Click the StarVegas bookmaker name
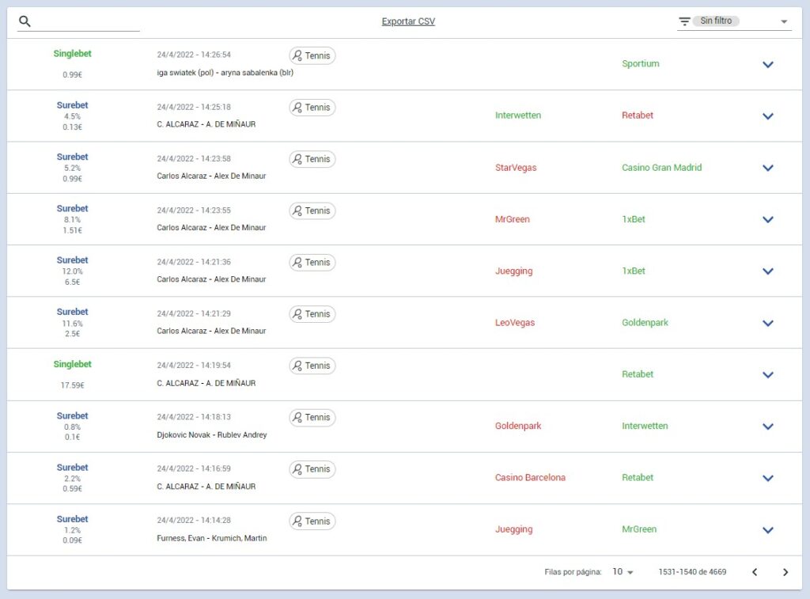The width and height of the screenshot is (810, 599). pos(516,168)
